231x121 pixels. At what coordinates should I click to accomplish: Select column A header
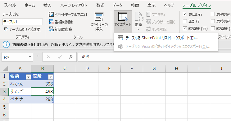(20, 69)
